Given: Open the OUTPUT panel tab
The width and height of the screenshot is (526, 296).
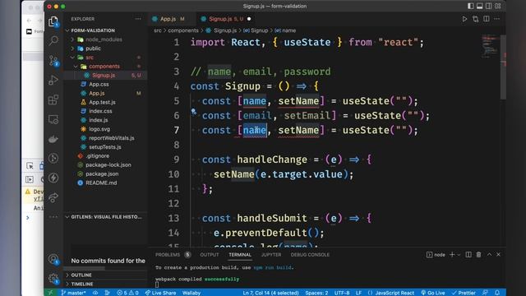Looking at the screenshot, I should 210,255.
